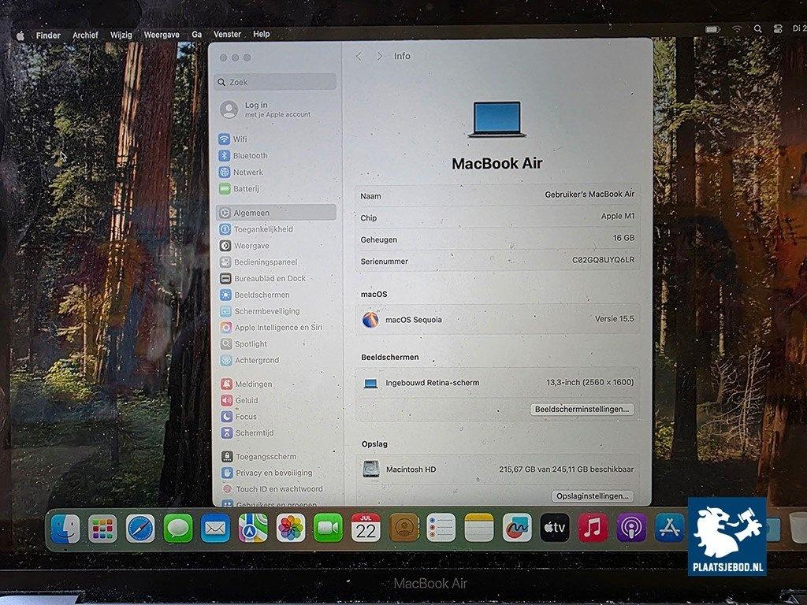Click the Wi-Fi status icon in menu bar
Screen dimensions: 807x605
click(738, 29)
